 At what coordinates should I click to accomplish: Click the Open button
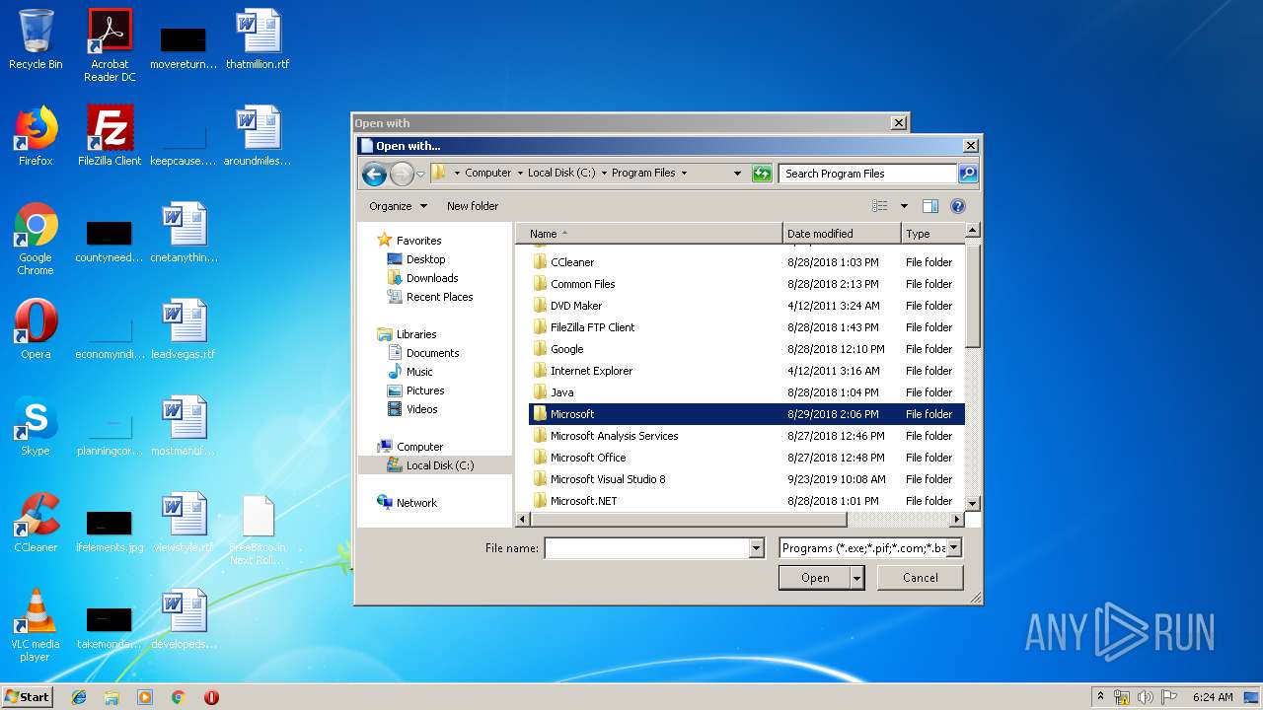(x=815, y=578)
